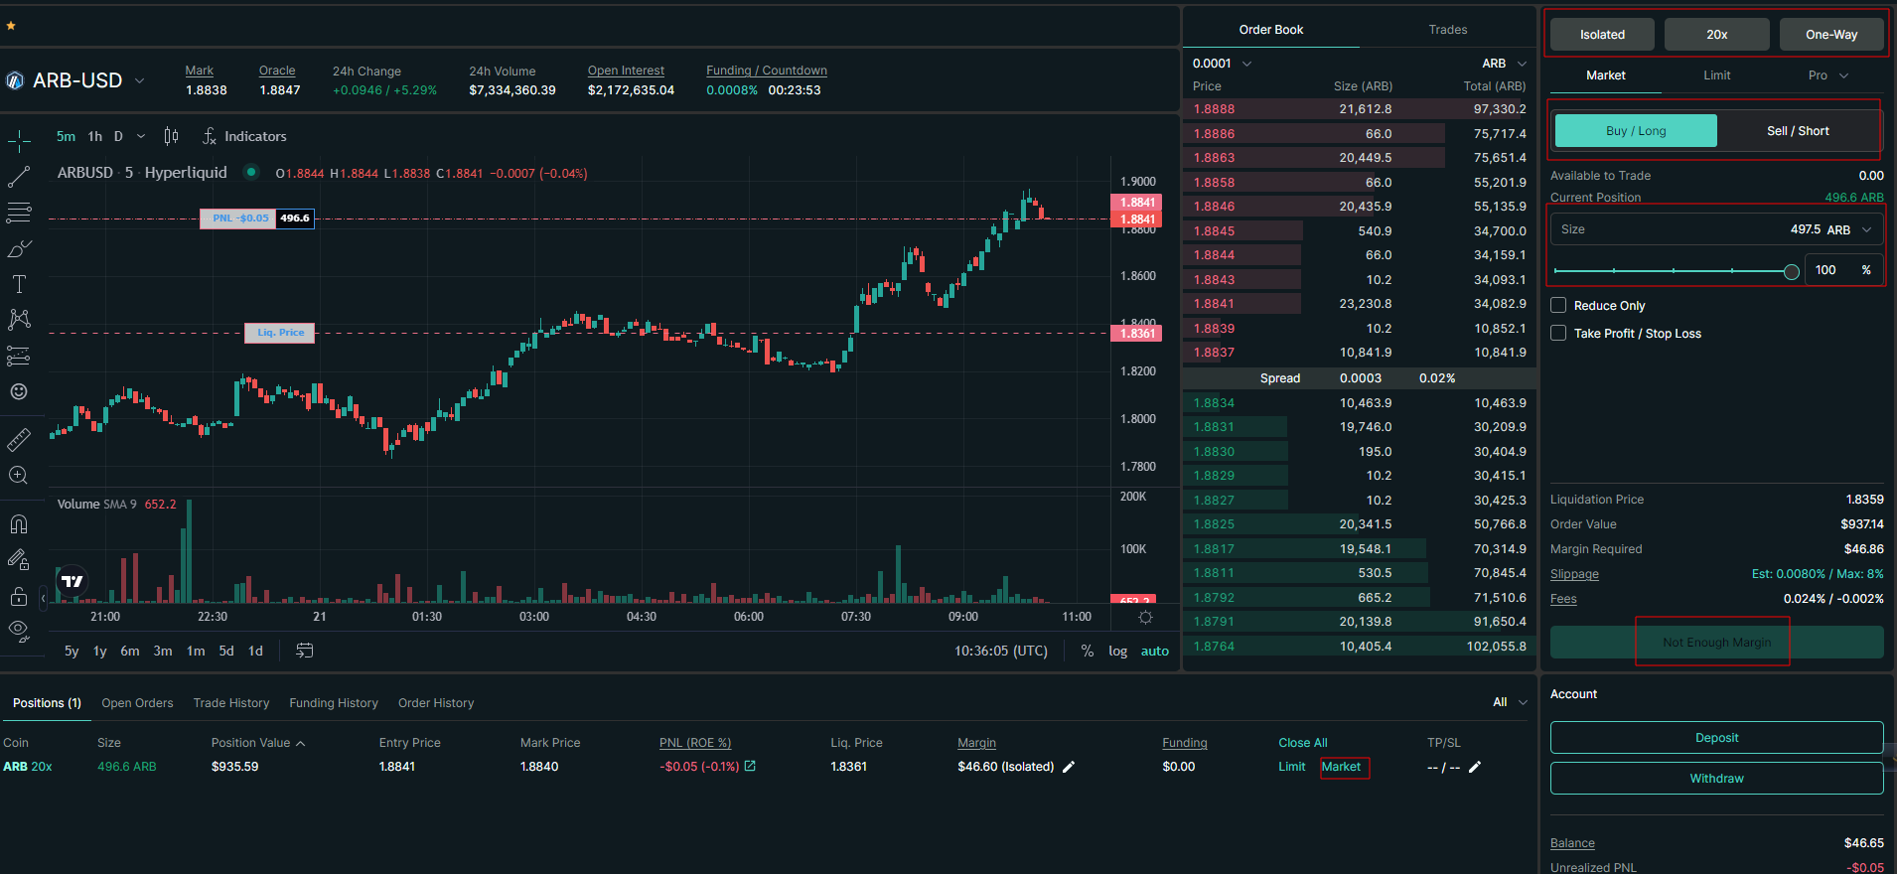The height and width of the screenshot is (874, 1897).
Task: Open the Funding History tab
Action: click(x=334, y=703)
